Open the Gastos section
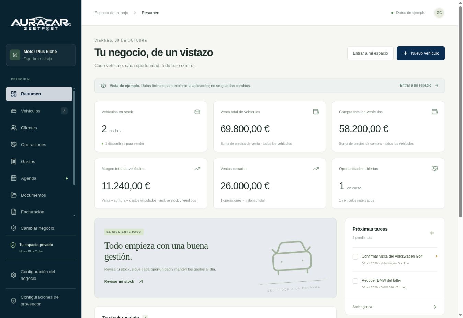This screenshot has height=318, width=463. click(x=39, y=161)
